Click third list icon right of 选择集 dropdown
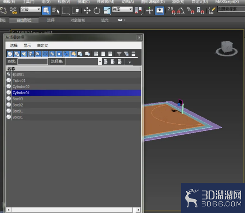The width and height of the screenshot is (245, 213). click(120, 62)
